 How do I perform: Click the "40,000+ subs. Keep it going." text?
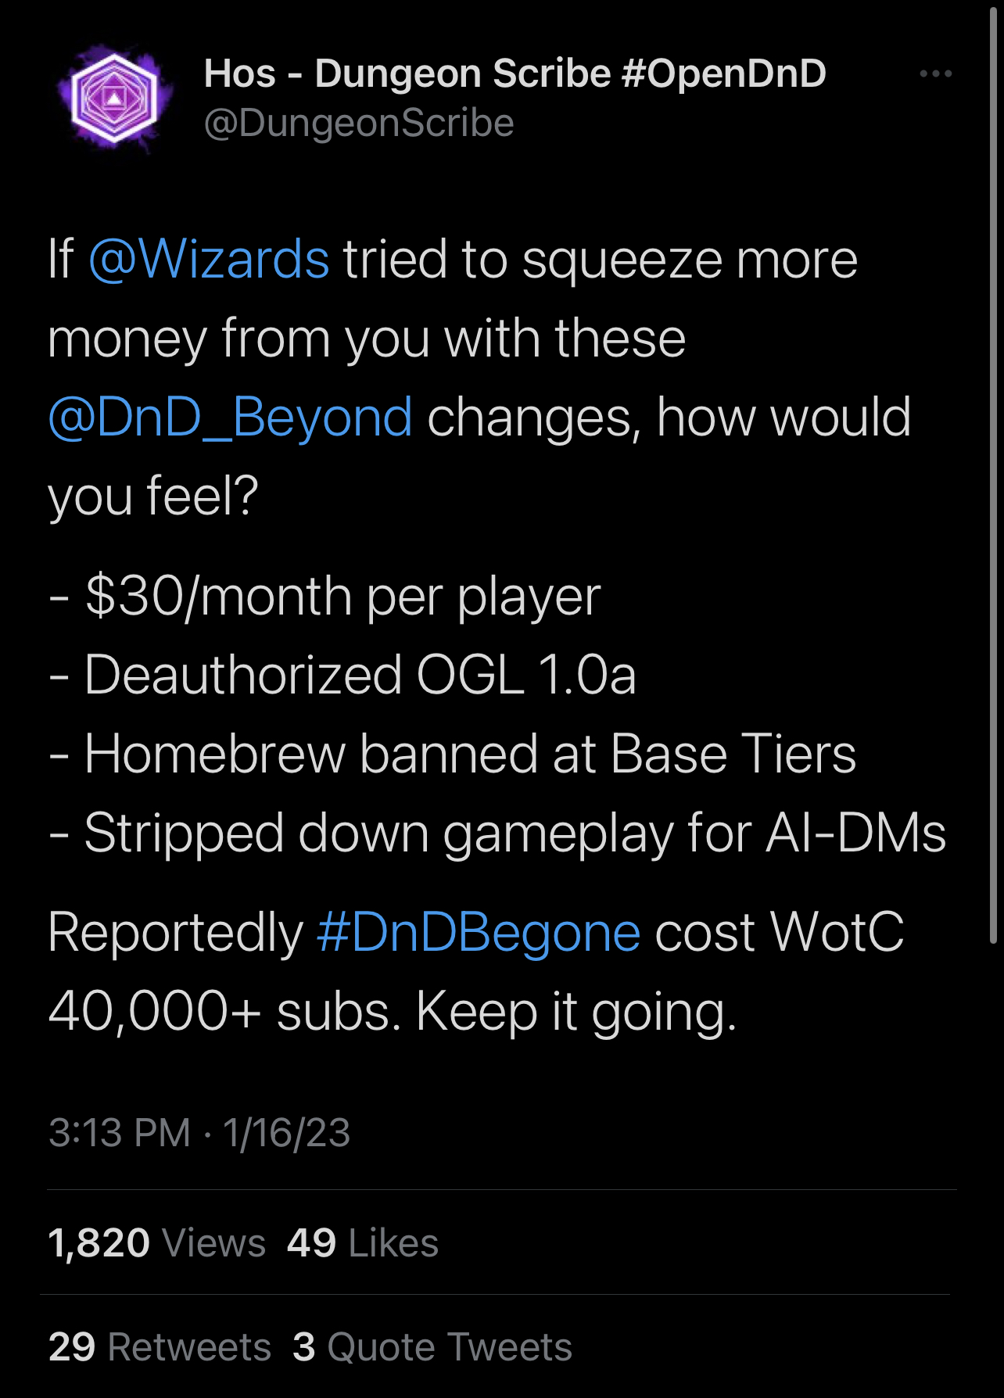pyautogui.click(x=392, y=1012)
